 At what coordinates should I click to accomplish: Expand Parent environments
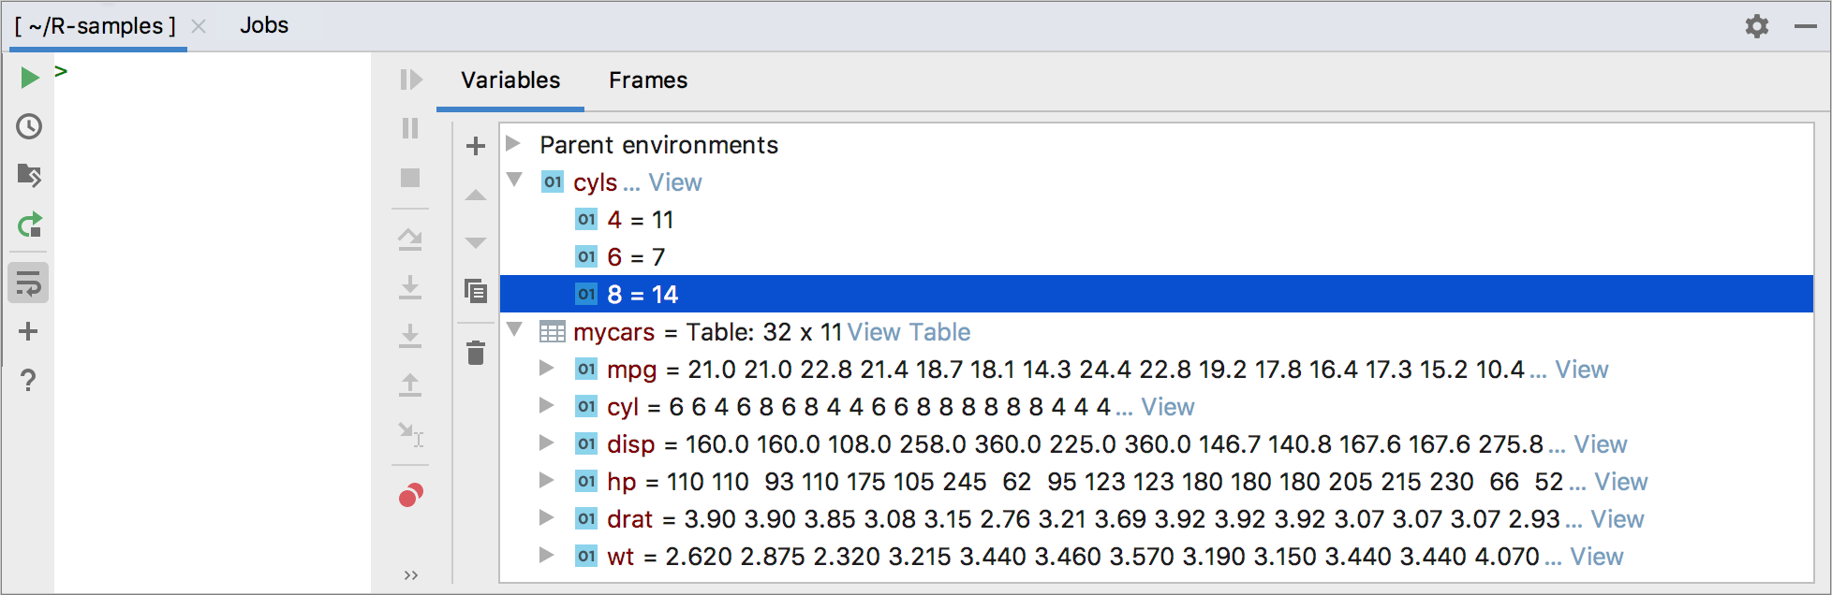[513, 144]
